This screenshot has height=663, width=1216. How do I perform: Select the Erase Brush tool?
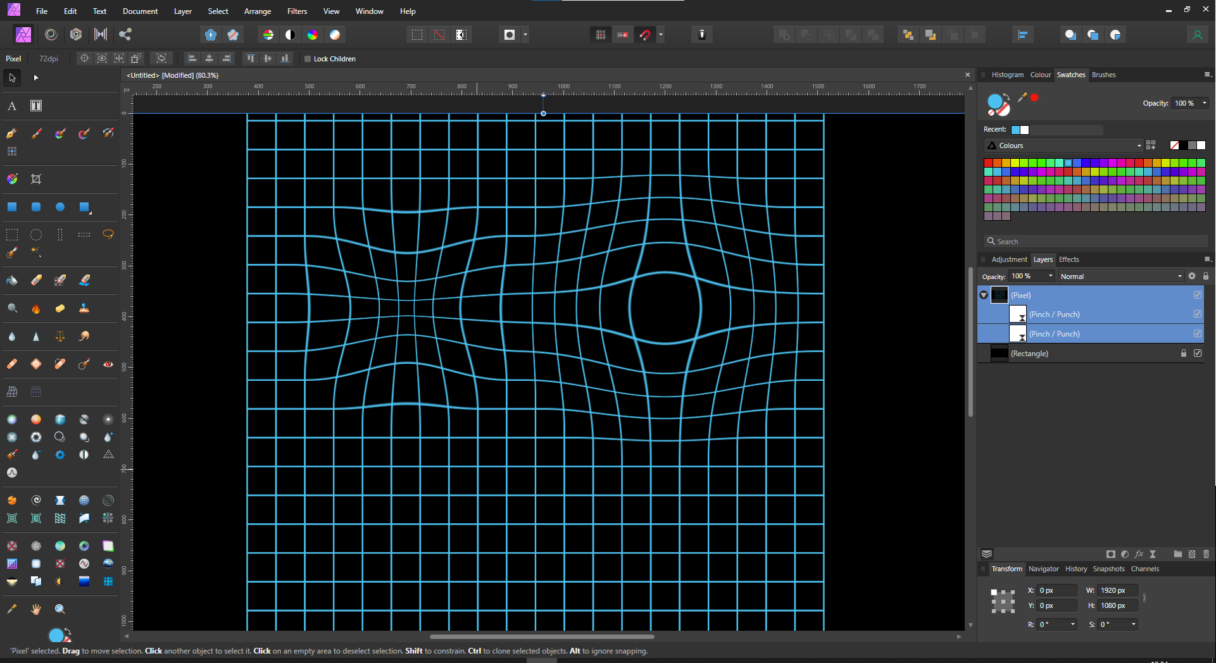coord(36,280)
